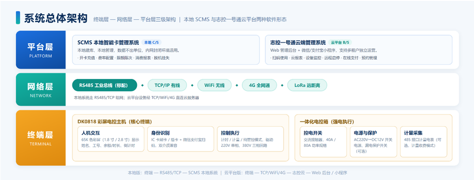This screenshot has width=474, height=180.
Task: Select the WiFi 无线 pill
Action: click(x=214, y=85)
